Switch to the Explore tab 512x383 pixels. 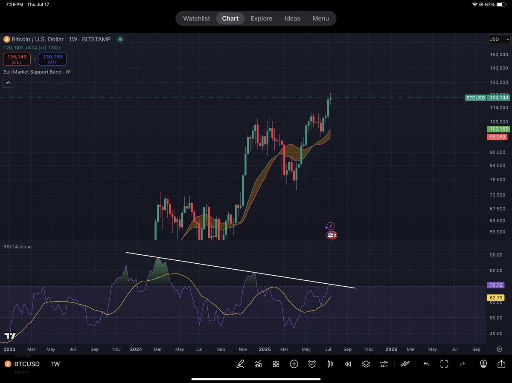tap(261, 18)
